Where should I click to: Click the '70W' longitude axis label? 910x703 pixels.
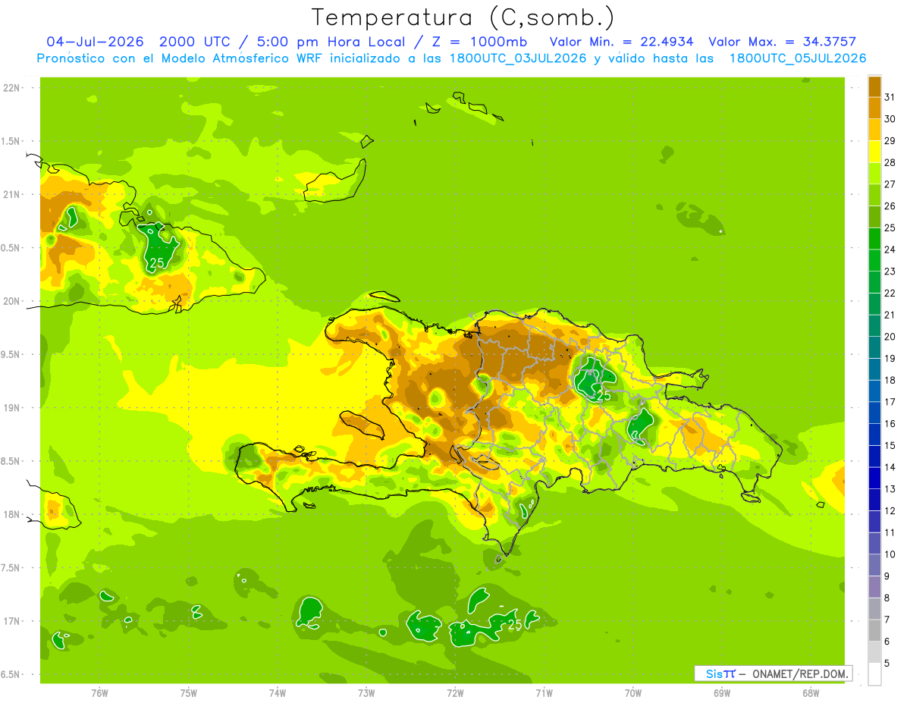[x=633, y=693]
